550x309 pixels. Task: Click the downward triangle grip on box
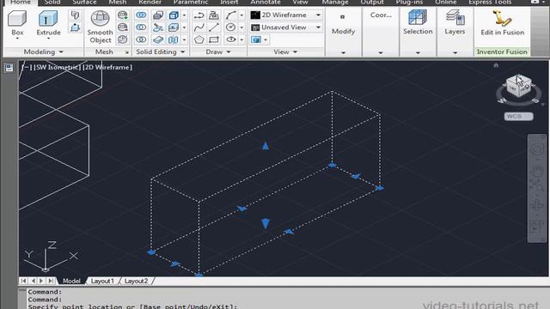coord(266,224)
